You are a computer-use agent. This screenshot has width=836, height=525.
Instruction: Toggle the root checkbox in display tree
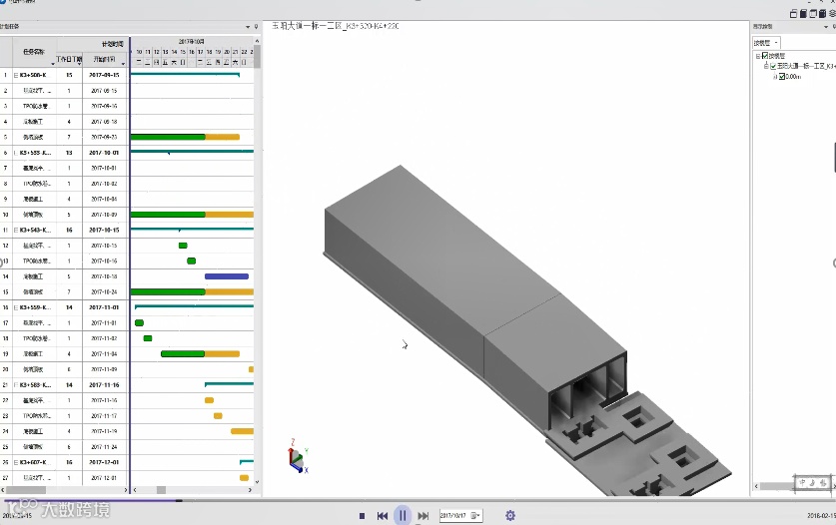[x=765, y=56]
